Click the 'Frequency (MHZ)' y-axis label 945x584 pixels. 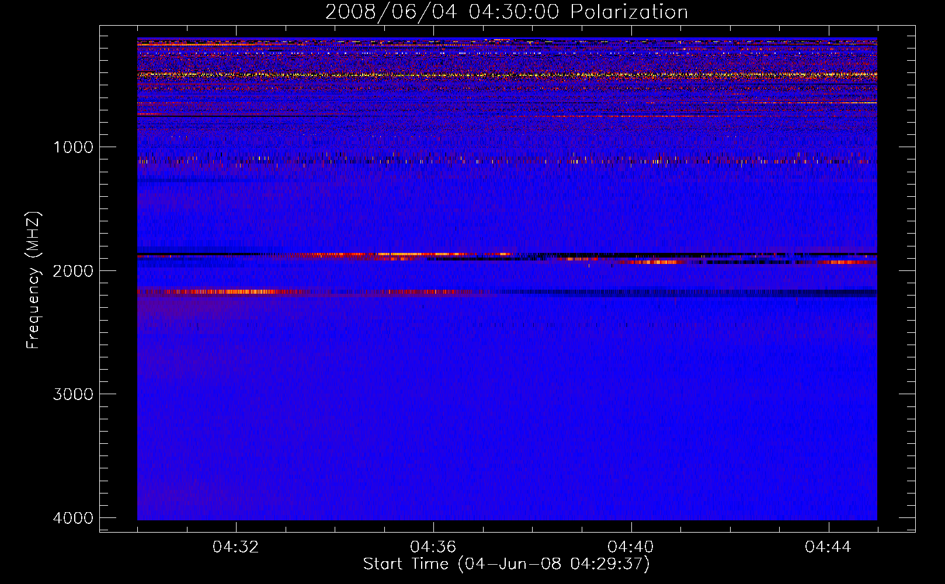33,280
